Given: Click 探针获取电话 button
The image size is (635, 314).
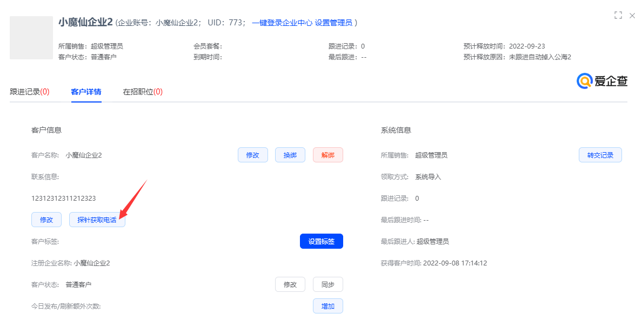Looking at the screenshot, I should pos(97,220).
